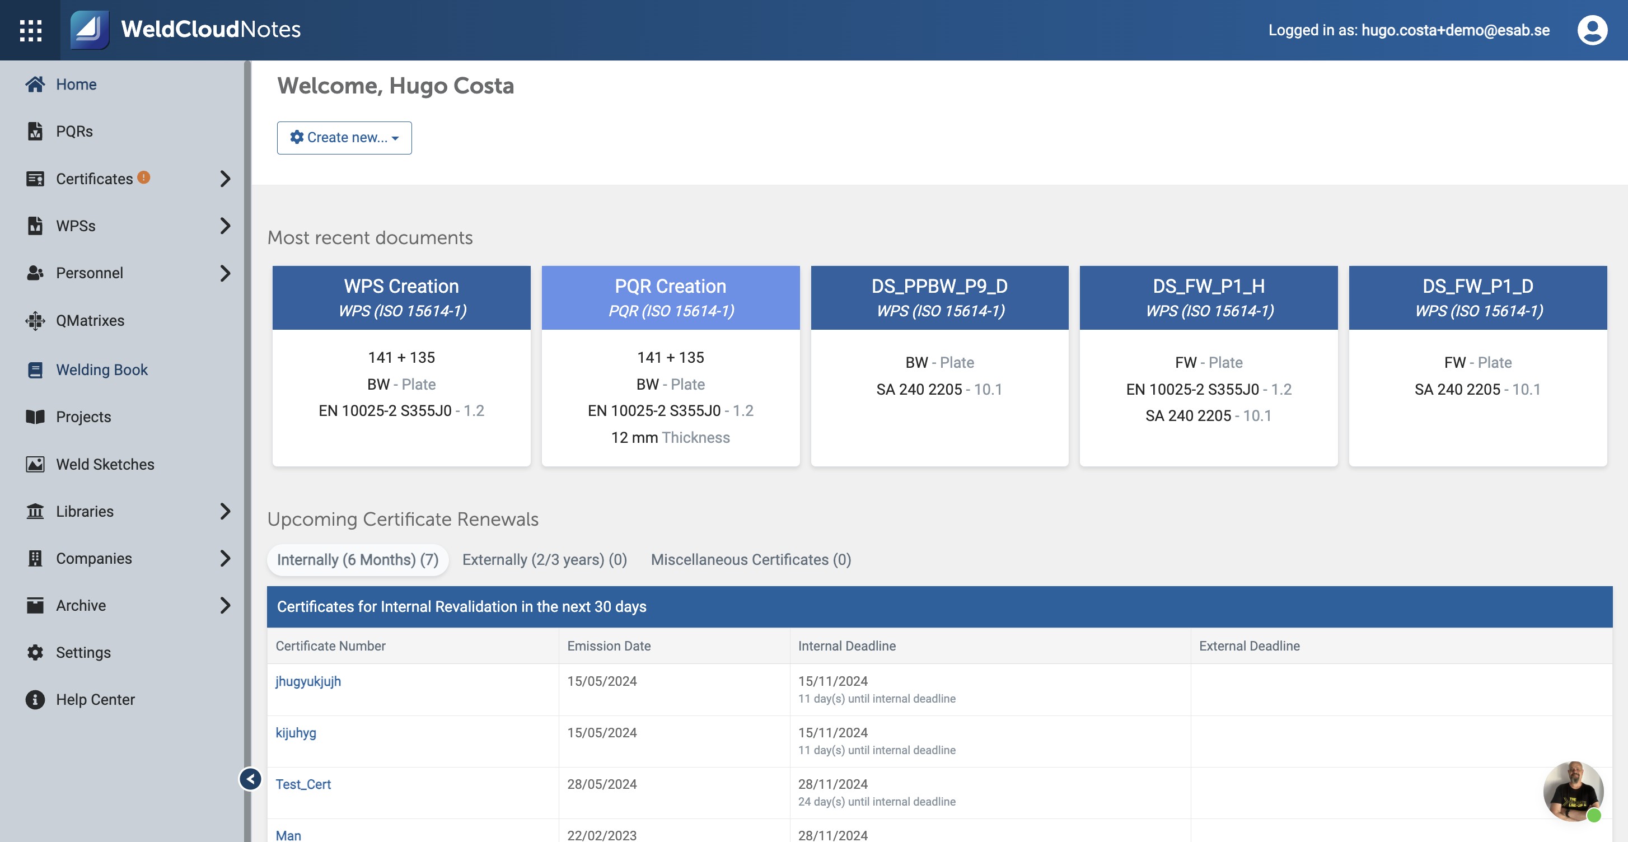Open the DS_FW_P1_D document card
1628x842 pixels.
point(1477,366)
